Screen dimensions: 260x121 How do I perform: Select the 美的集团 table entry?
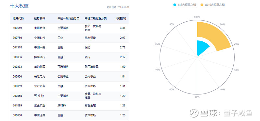(40, 67)
